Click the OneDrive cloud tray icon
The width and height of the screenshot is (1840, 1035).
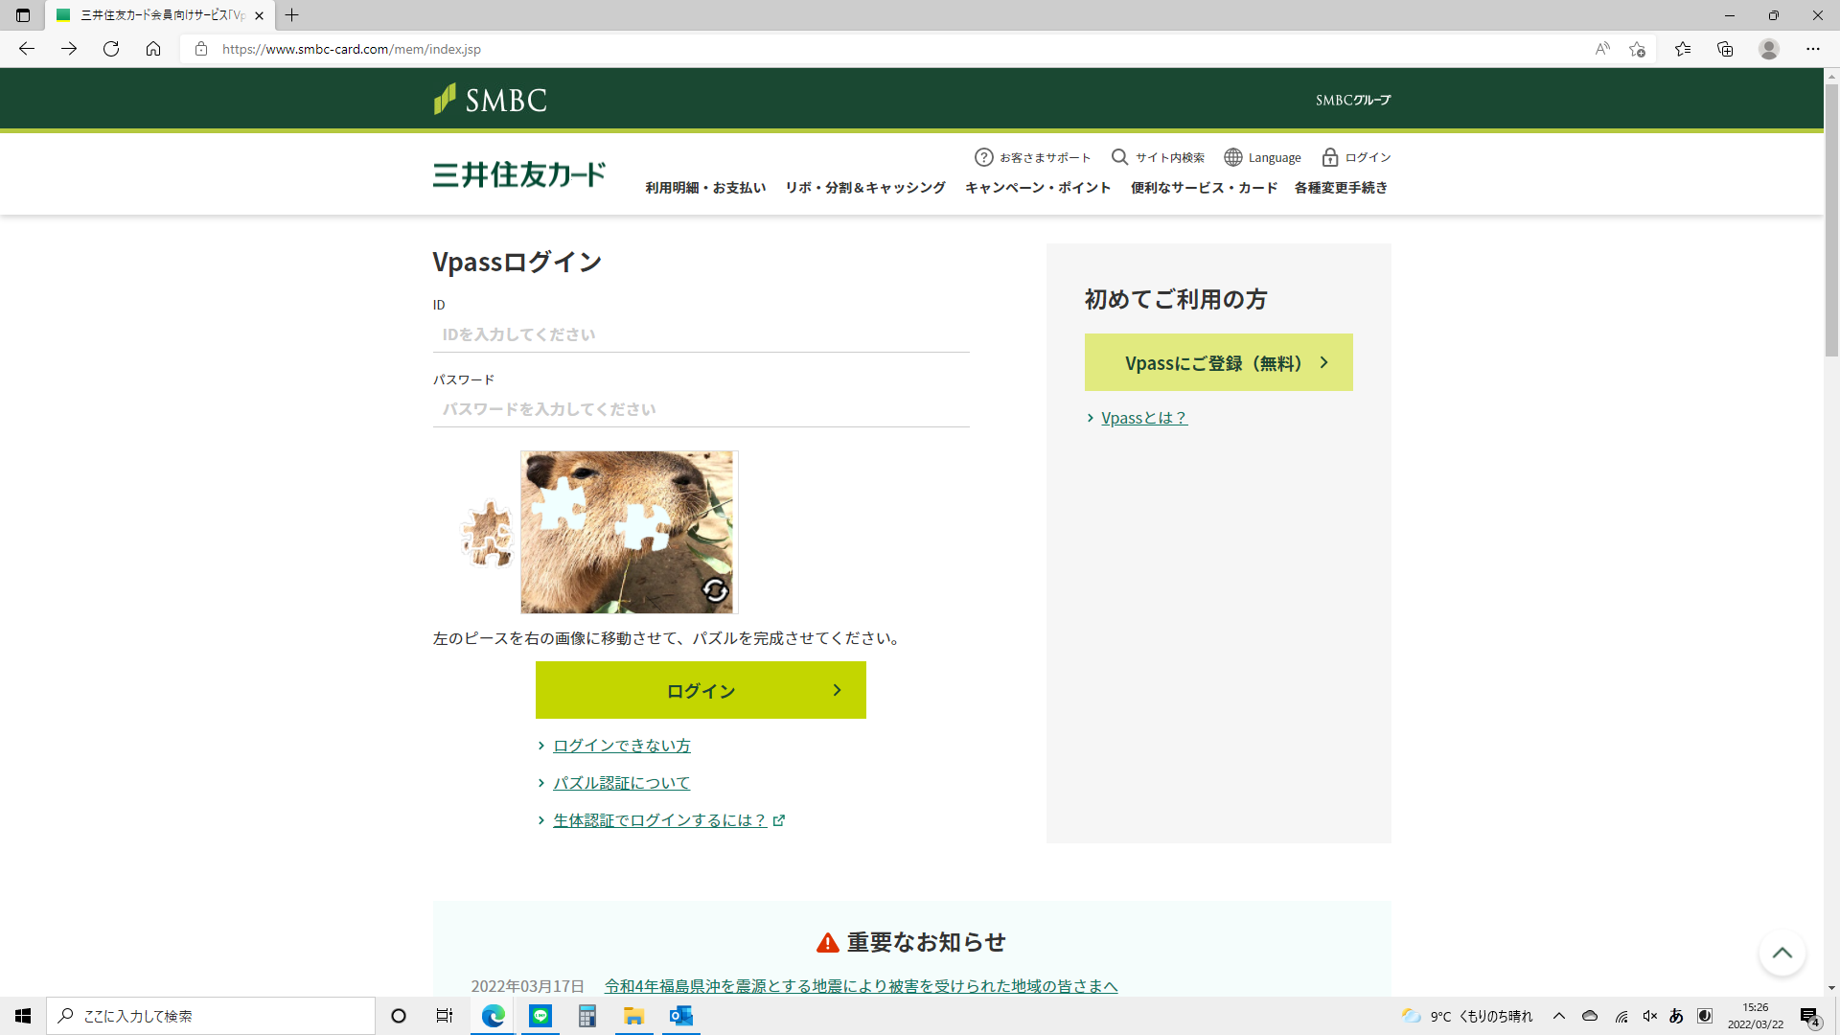[x=1590, y=1016]
